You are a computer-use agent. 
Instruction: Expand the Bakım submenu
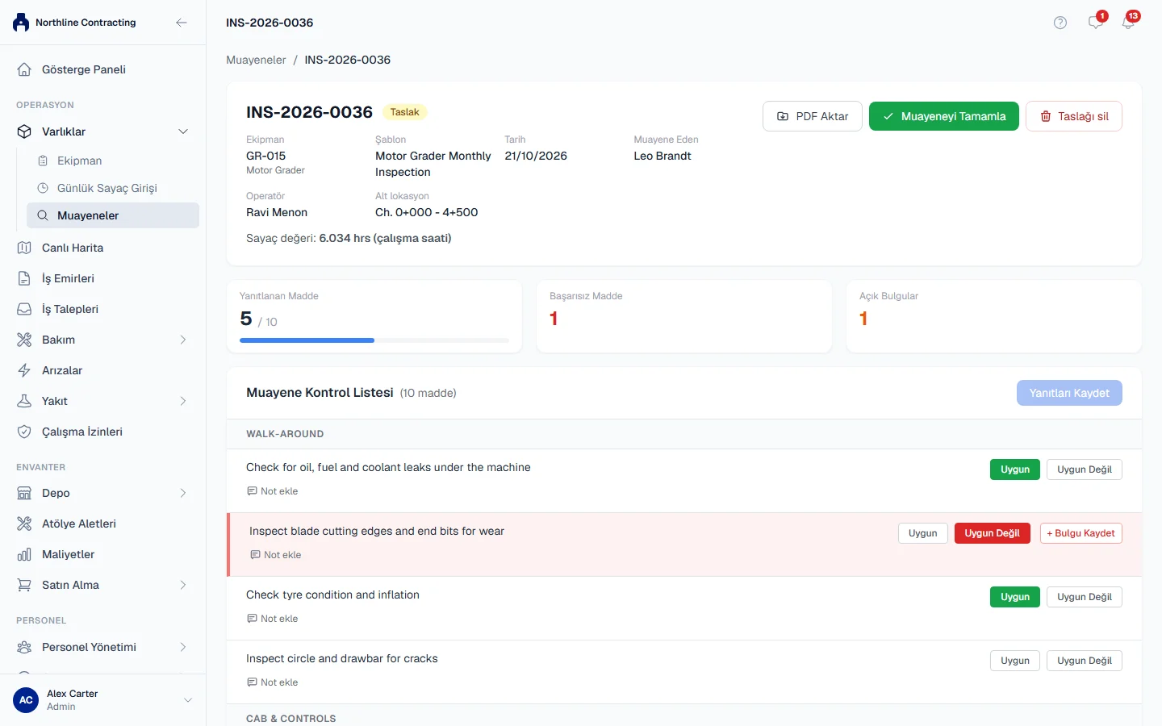(x=183, y=340)
